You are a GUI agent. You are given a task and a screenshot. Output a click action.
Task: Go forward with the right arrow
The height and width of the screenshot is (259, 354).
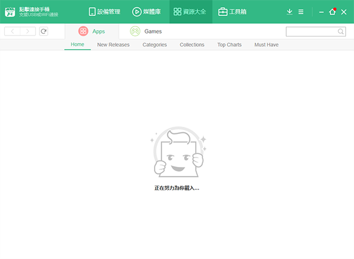28,31
